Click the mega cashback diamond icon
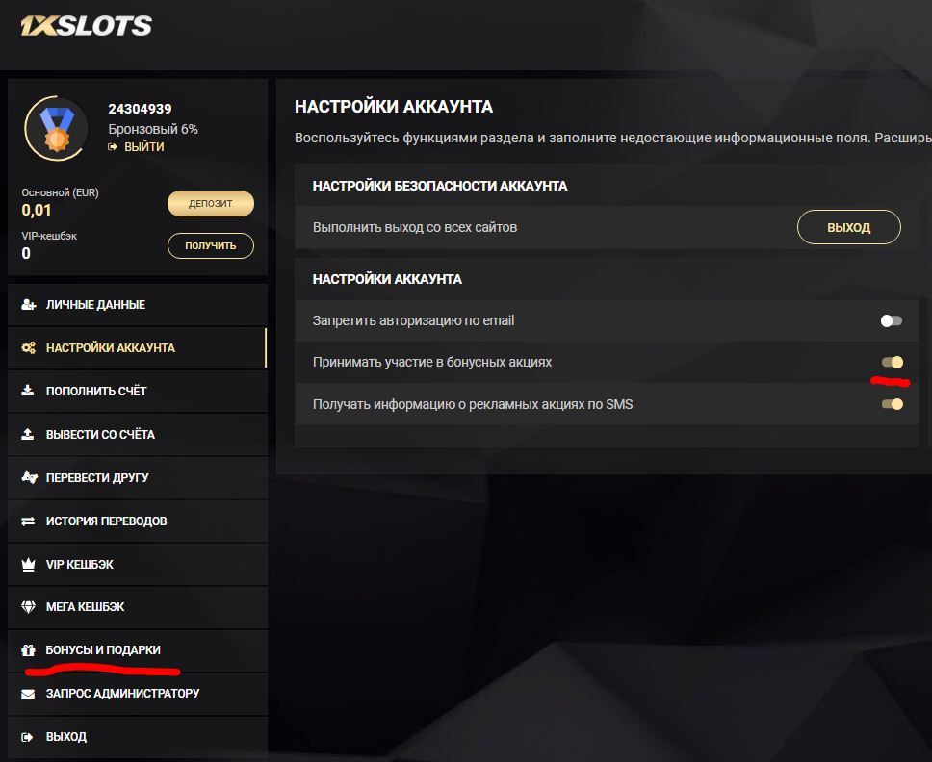The image size is (932, 762). coord(28,608)
